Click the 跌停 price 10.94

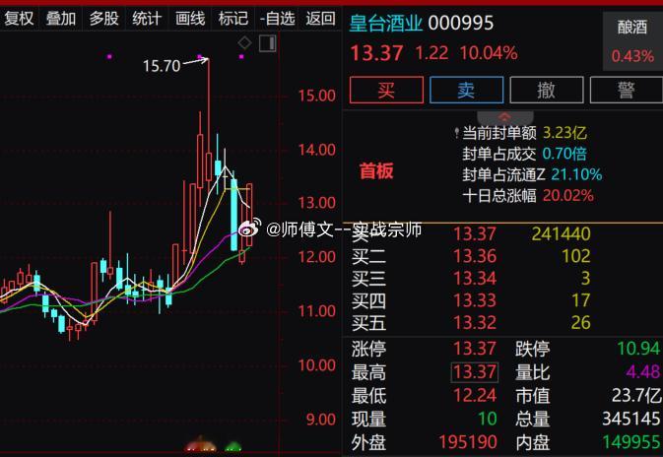pyautogui.click(x=638, y=349)
